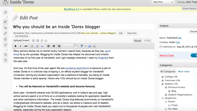Select the All Categories tab
The width and height of the screenshot is (197, 111).
coord(168,71)
